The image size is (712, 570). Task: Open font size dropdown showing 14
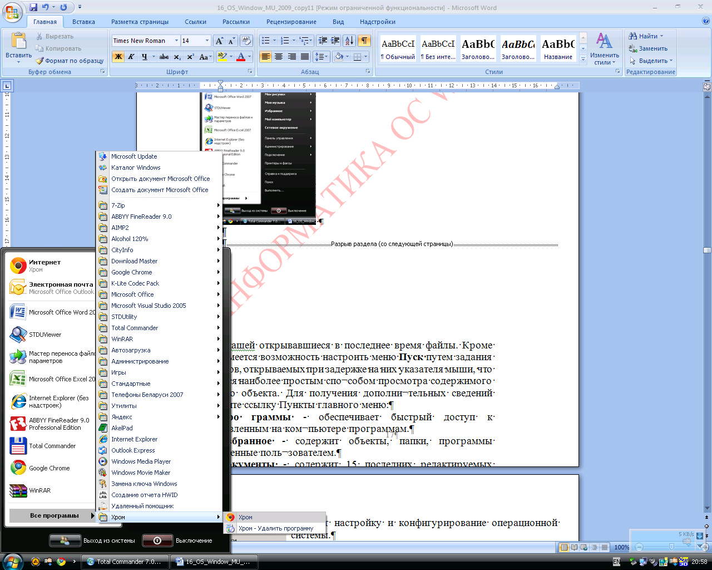[207, 41]
